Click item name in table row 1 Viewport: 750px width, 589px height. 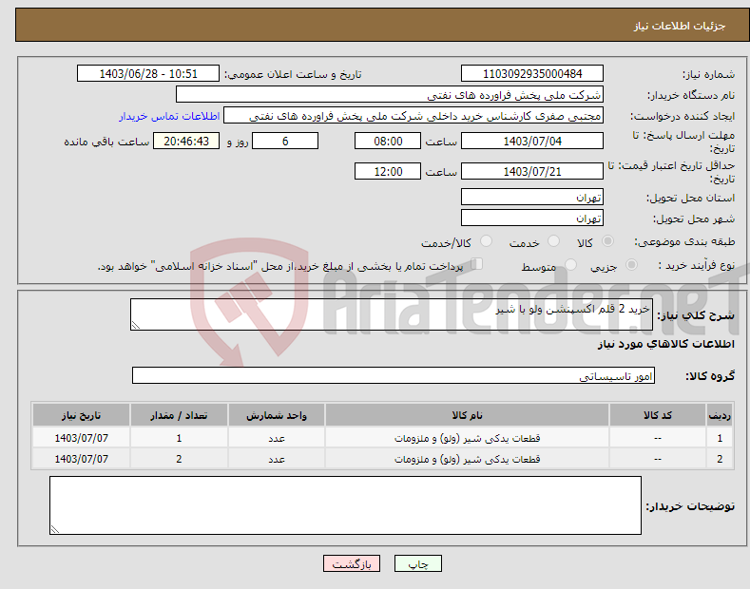[x=467, y=438]
